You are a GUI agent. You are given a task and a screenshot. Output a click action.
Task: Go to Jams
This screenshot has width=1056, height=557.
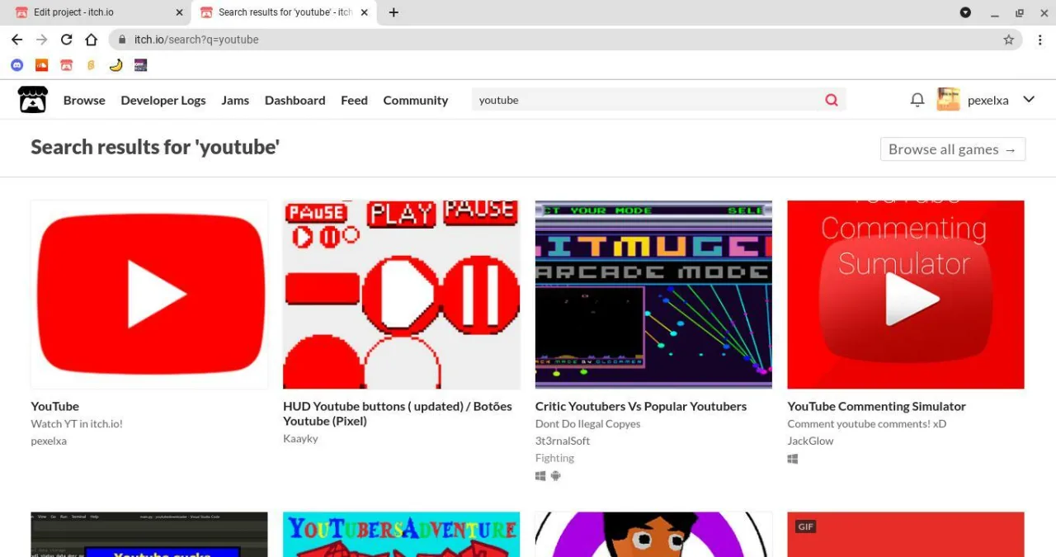click(x=235, y=100)
